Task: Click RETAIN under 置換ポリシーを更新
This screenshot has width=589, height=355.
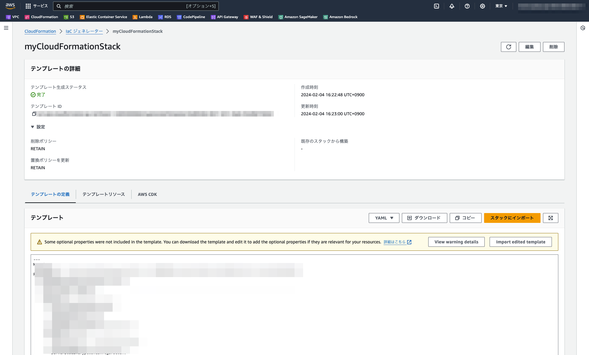Action: (38, 168)
